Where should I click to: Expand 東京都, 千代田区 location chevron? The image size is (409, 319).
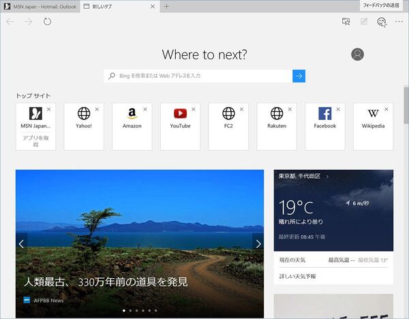(x=327, y=177)
